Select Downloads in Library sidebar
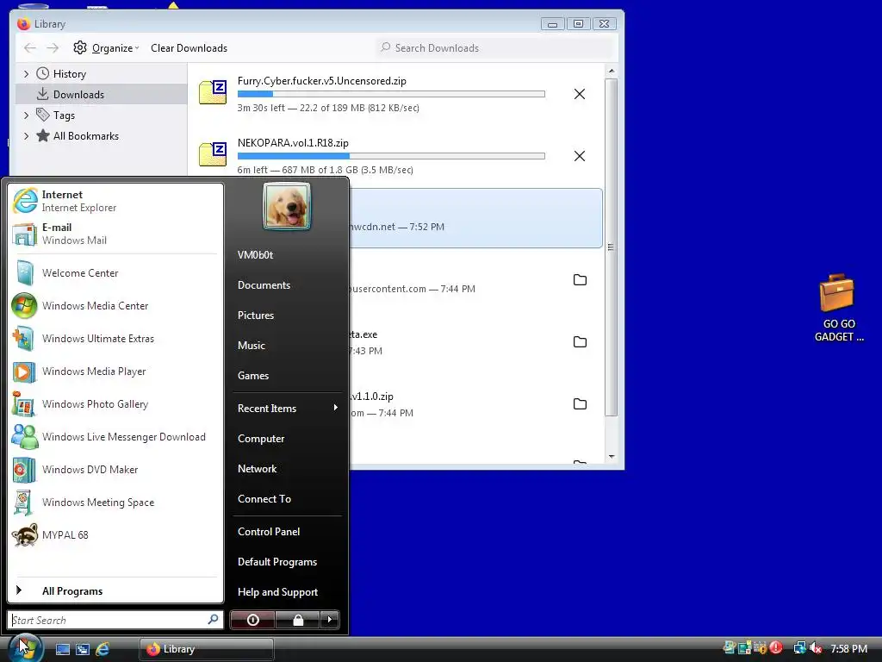This screenshot has width=882, height=662. pos(102,95)
